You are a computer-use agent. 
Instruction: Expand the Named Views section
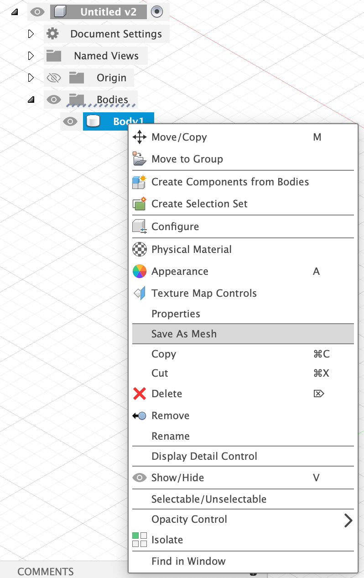click(31, 55)
